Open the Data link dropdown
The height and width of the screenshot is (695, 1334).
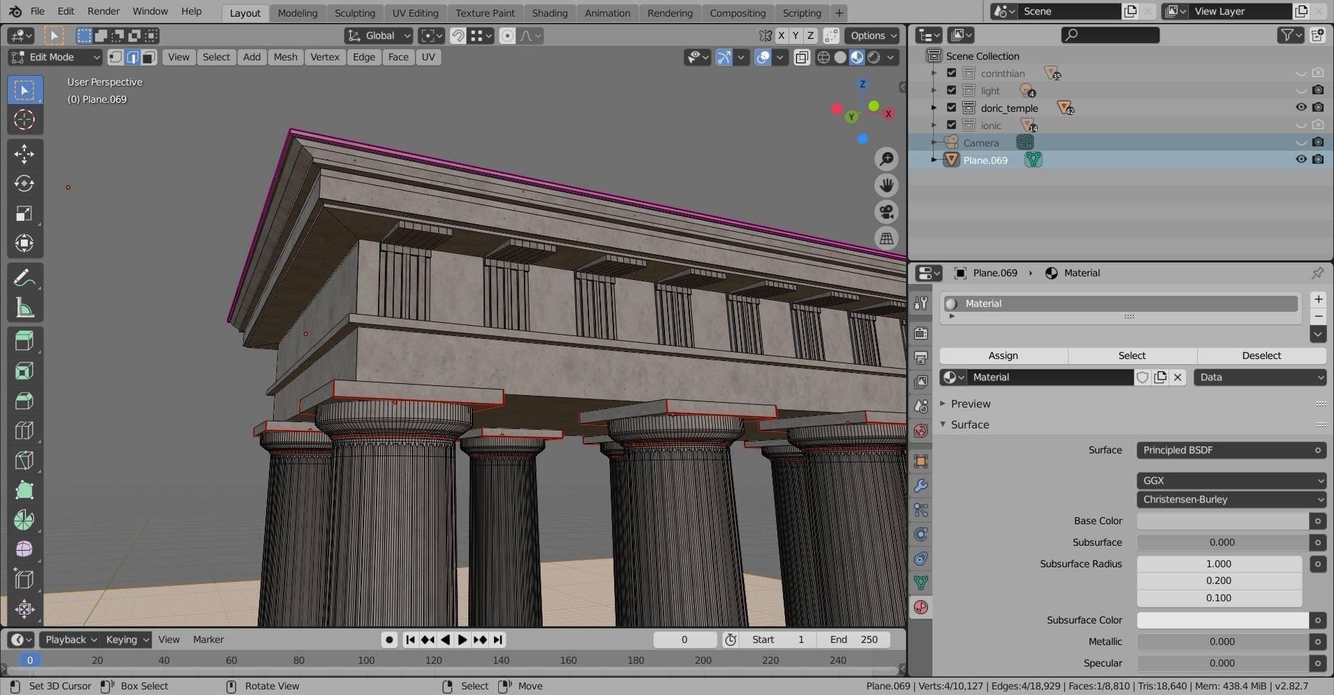(x=1260, y=377)
